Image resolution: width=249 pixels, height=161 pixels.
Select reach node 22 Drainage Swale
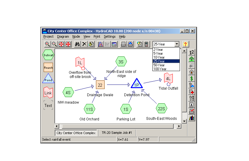coord(100,85)
